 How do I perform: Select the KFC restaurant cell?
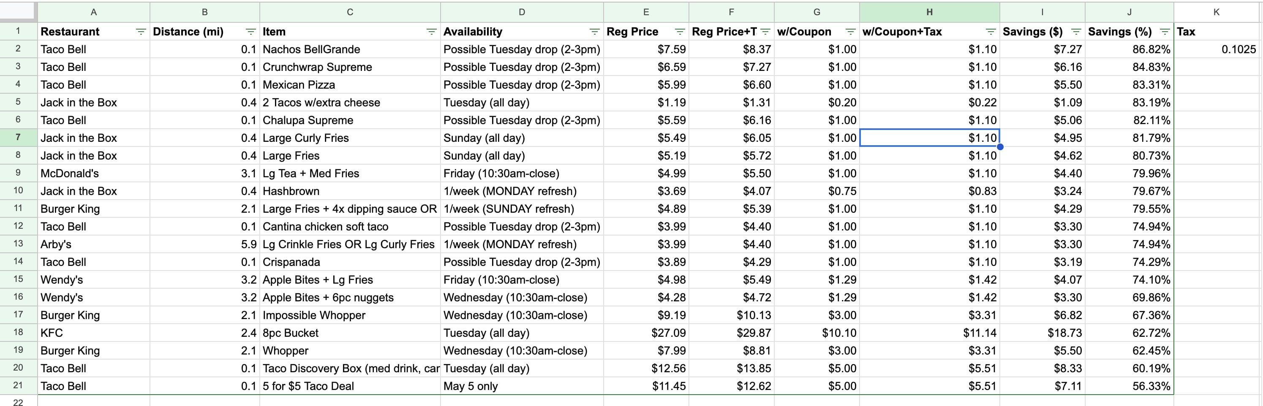[94, 333]
